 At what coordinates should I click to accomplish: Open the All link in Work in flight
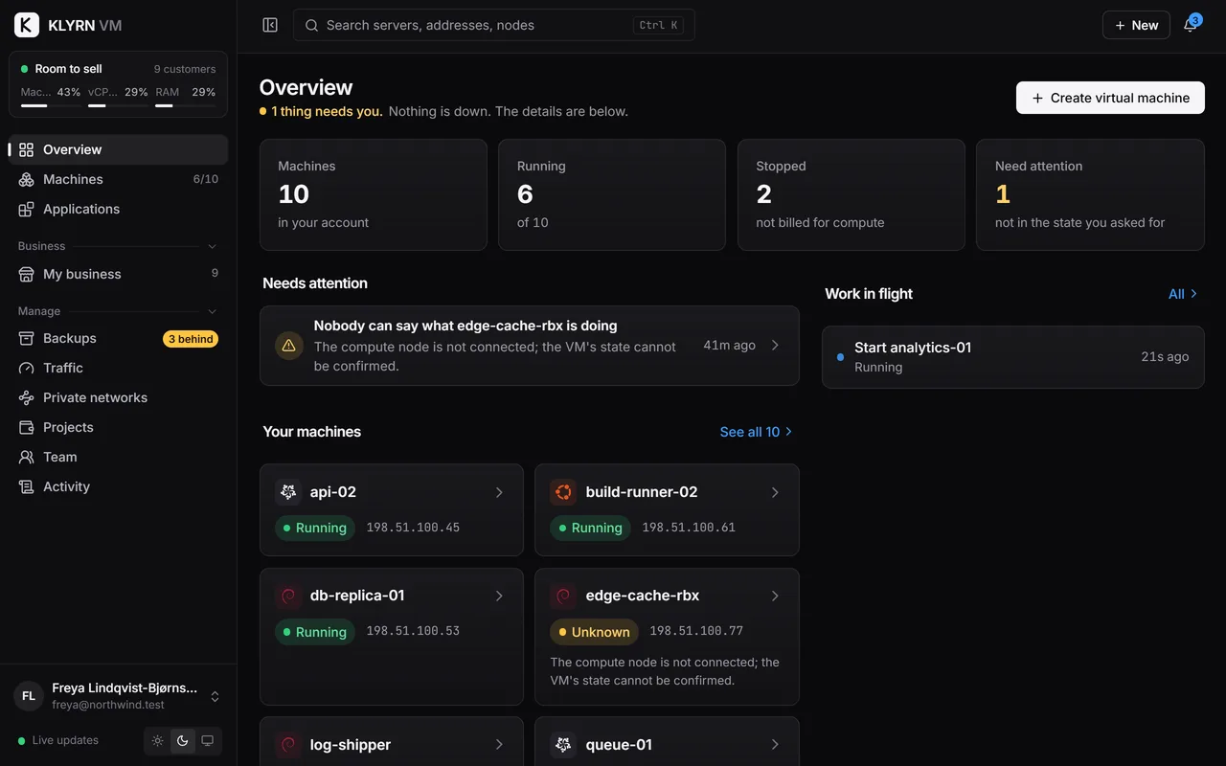coord(1184,294)
